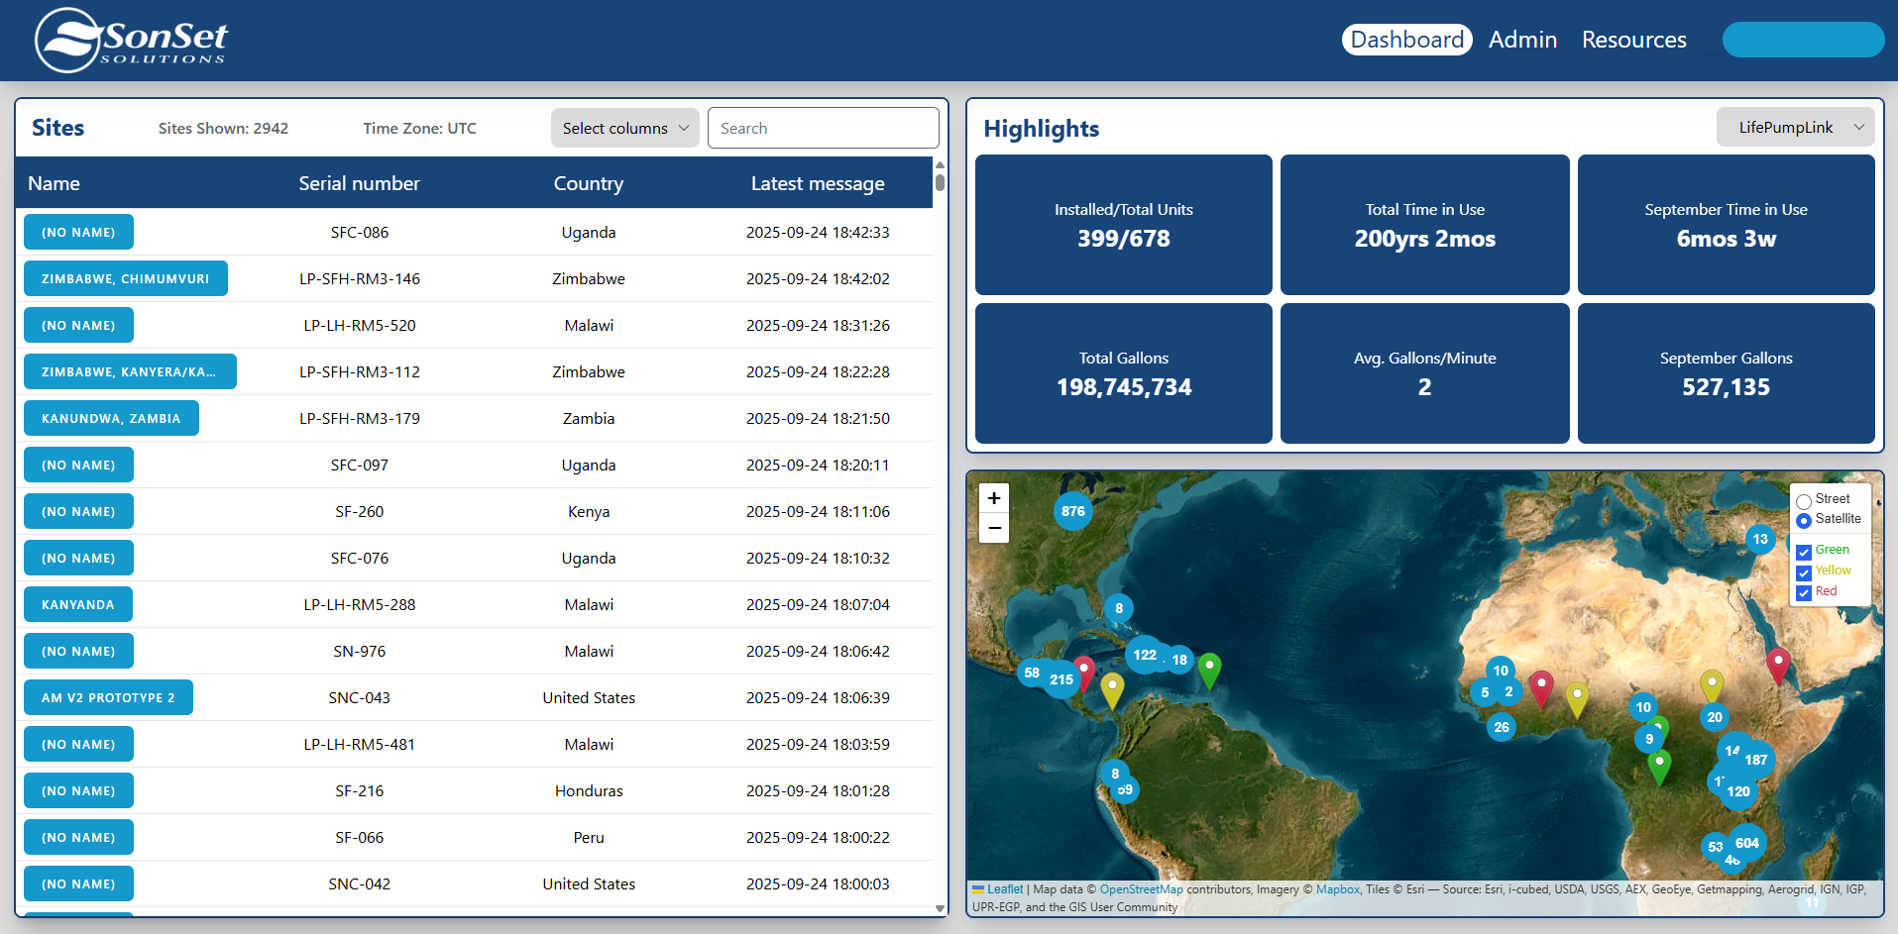The width and height of the screenshot is (1898, 934).
Task: Open the Resources menu
Action: coord(1633,40)
